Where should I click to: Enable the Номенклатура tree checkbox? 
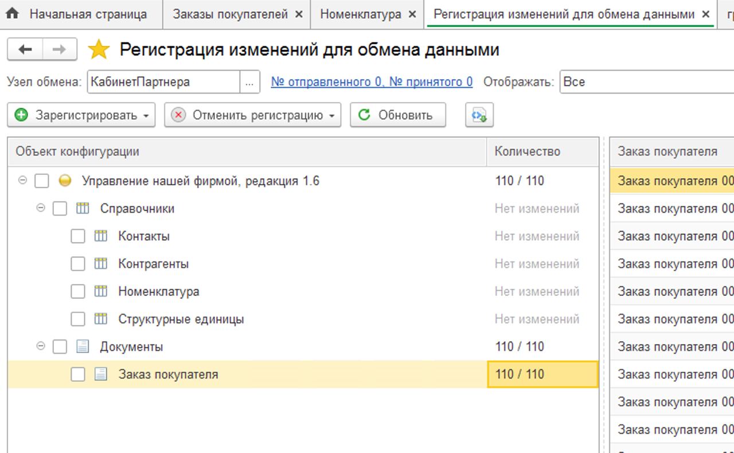click(78, 291)
